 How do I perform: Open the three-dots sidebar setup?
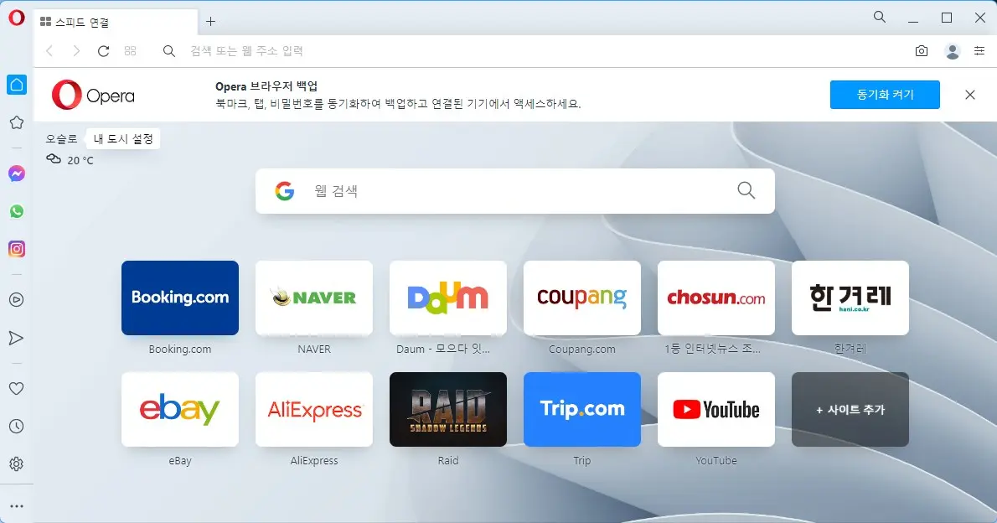[17, 506]
